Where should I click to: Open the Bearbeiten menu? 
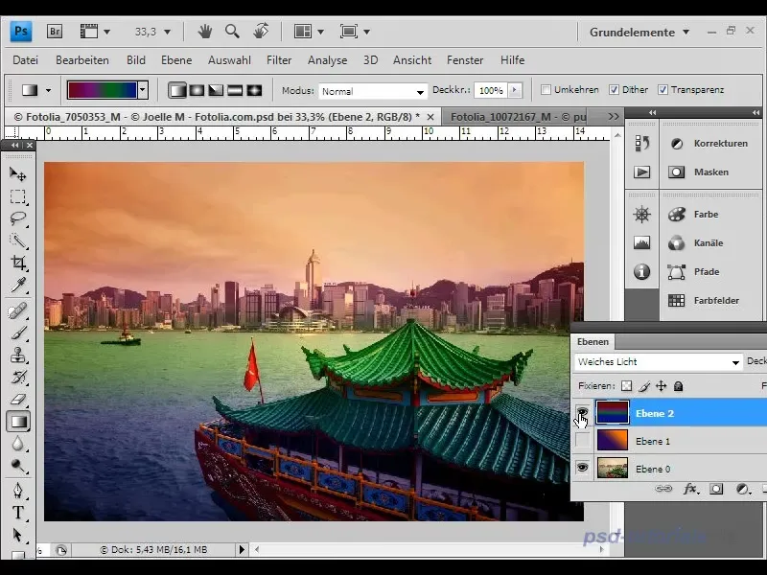click(82, 60)
